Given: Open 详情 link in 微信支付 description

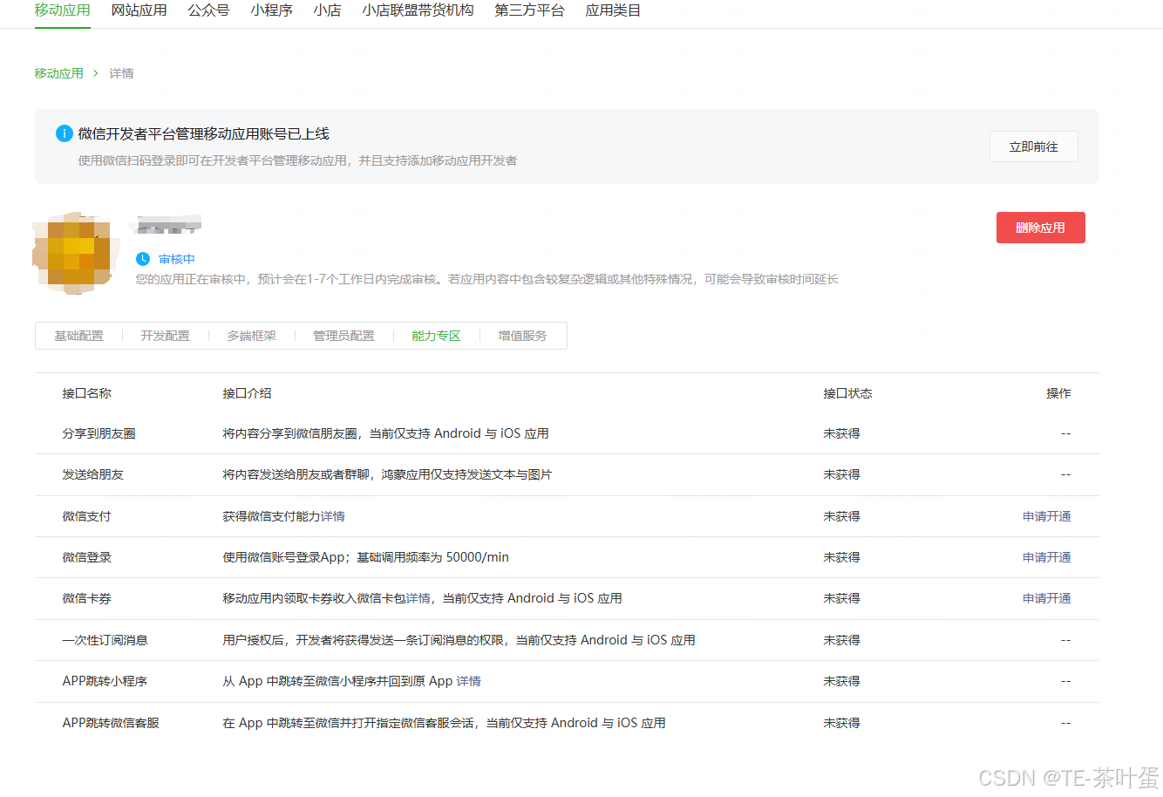Looking at the screenshot, I should (x=333, y=516).
